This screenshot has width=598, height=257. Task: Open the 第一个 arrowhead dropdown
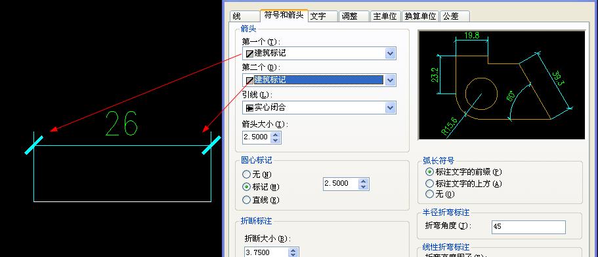click(x=390, y=53)
